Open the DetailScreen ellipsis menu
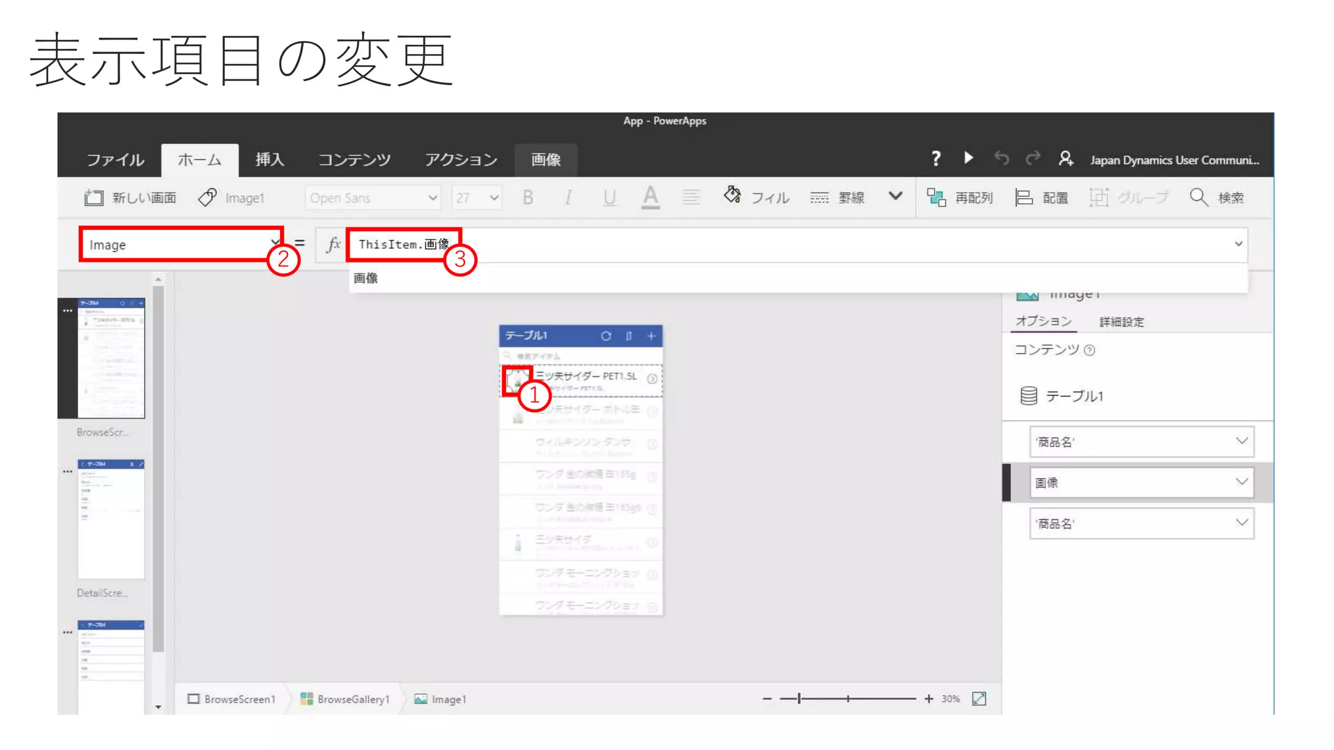The height and width of the screenshot is (750, 1334). tap(68, 471)
